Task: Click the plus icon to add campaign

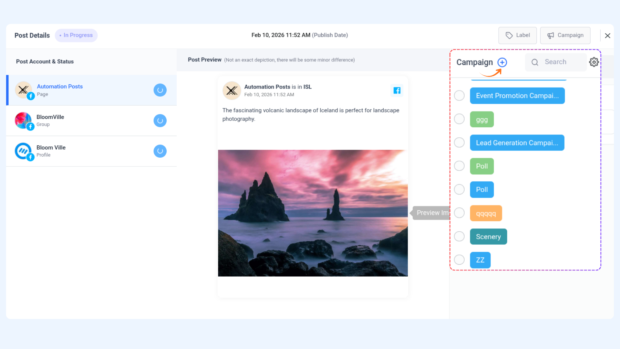Action: click(x=502, y=62)
